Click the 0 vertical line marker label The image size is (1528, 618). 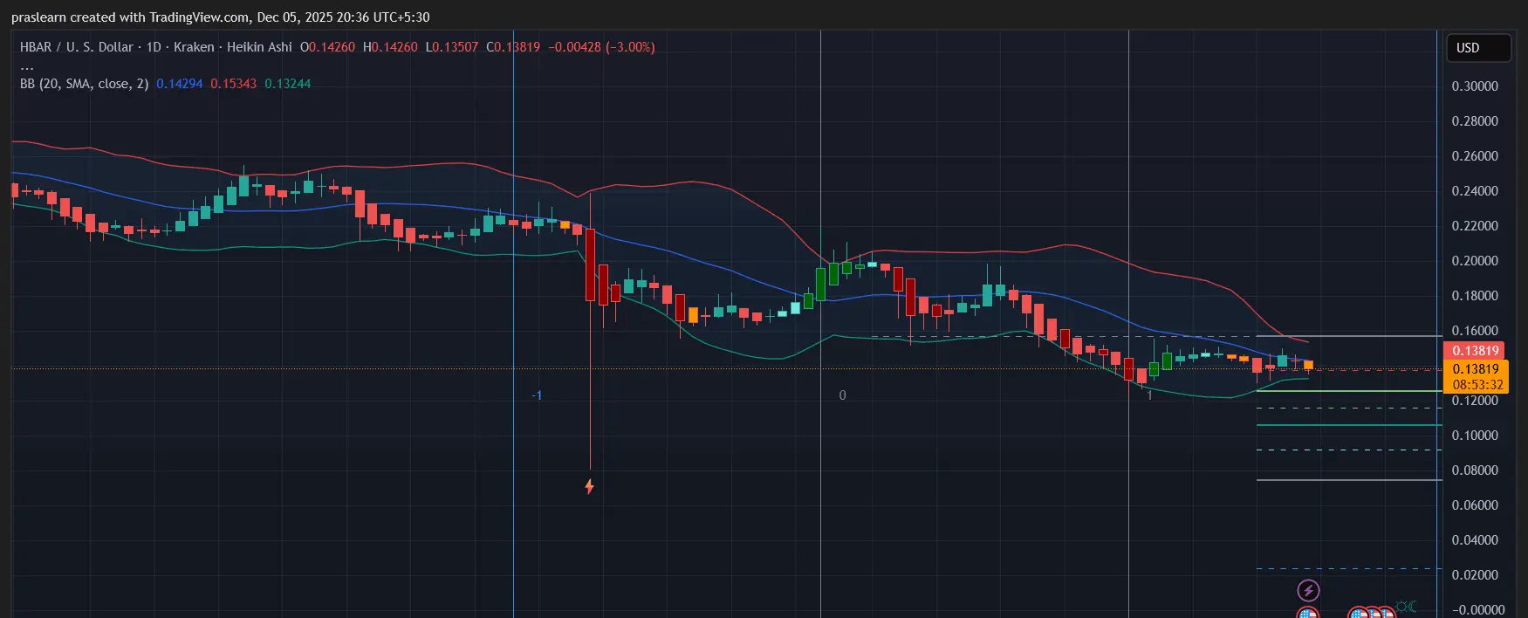[842, 395]
